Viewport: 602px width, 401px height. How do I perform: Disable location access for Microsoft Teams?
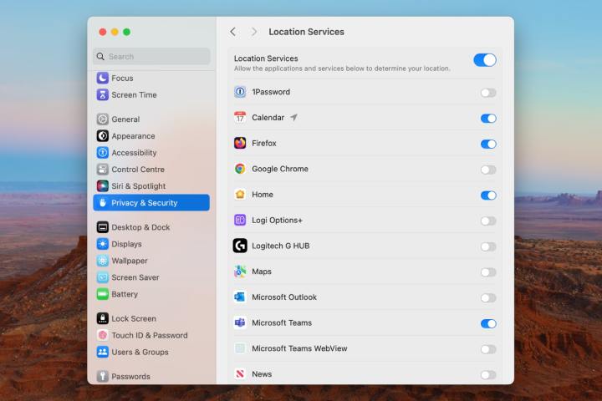(488, 323)
